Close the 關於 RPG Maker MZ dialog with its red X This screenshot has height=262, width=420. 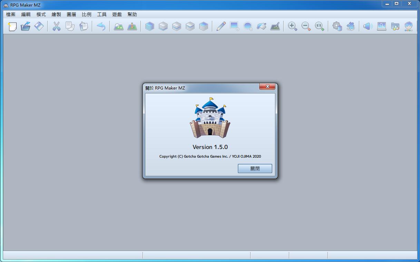(267, 87)
